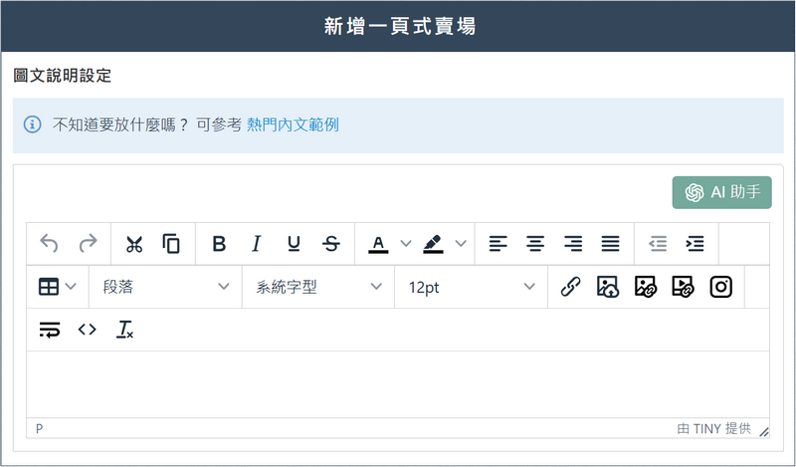
Task: Toggle underline formatting
Action: point(294,244)
